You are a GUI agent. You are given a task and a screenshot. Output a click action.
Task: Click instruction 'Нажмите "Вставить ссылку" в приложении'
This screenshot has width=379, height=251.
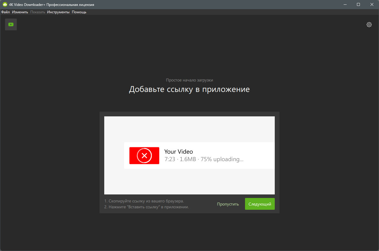click(146, 207)
